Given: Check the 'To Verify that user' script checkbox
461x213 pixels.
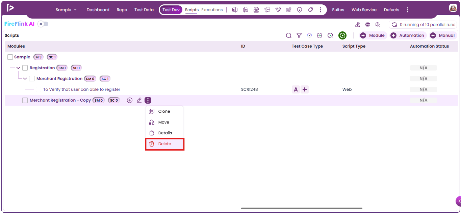Looking at the screenshot, I should click(x=39, y=89).
